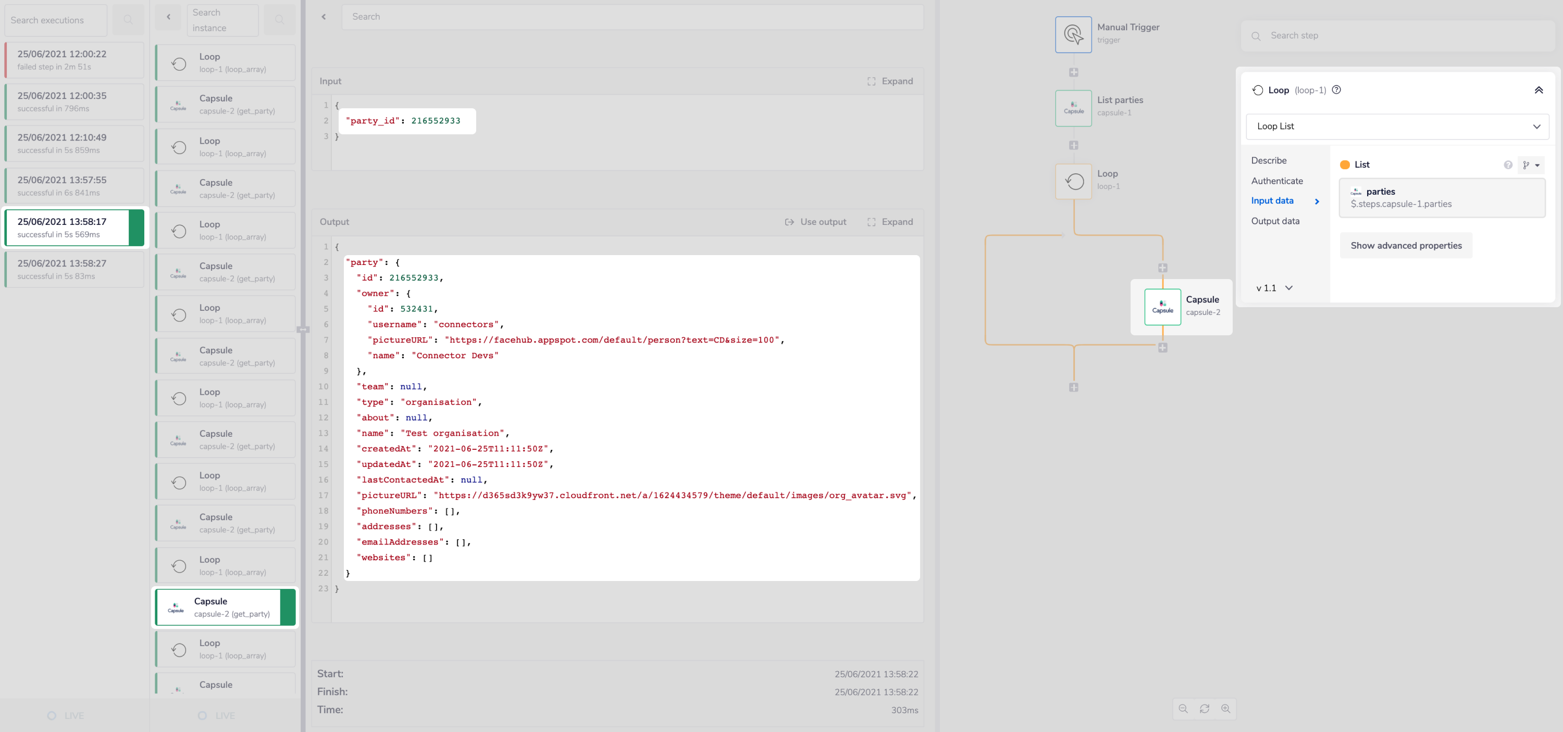Open the Loop List dropdown
Image resolution: width=1563 pixels, height=732 pixels.
pos(1396,126)
